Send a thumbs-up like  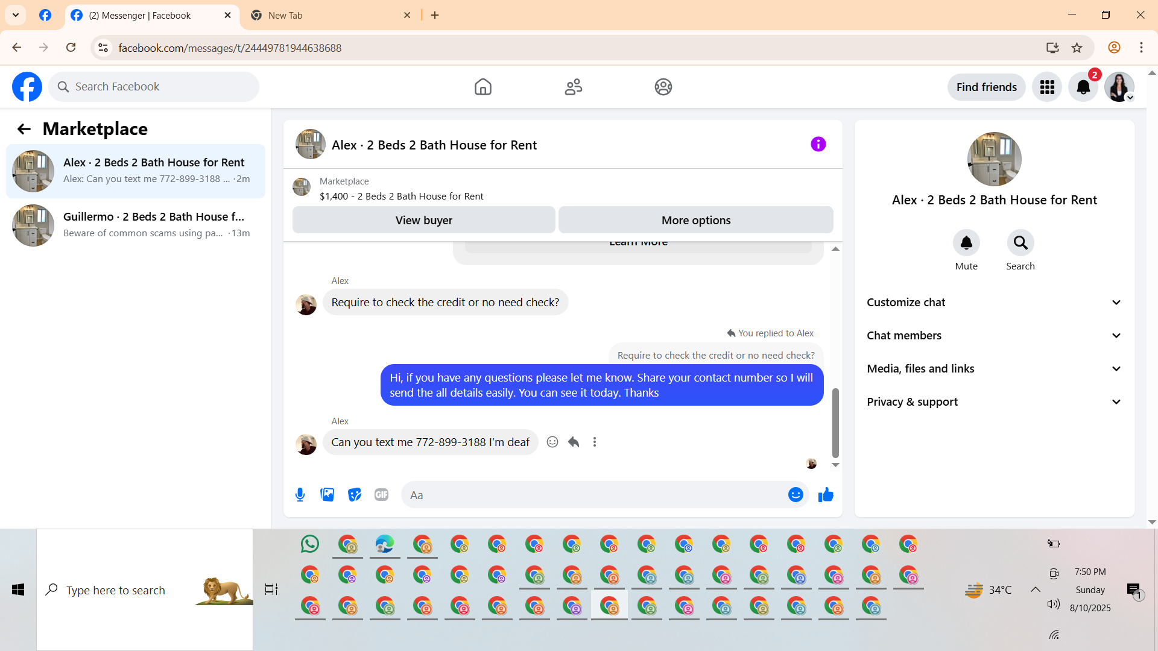826,495
